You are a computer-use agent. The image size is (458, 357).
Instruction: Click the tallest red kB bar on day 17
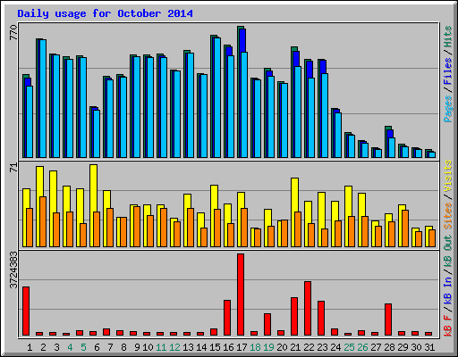pos(241,295)
